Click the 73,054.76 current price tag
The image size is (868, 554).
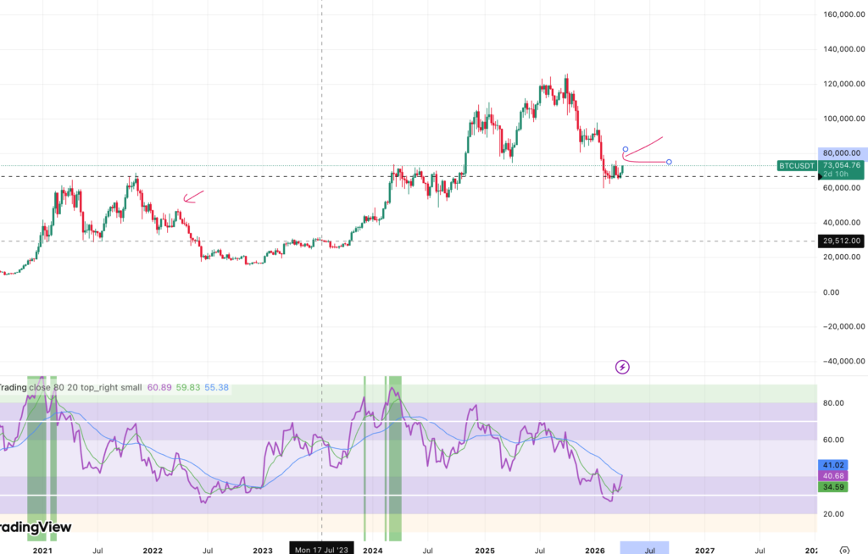[842, 166]
